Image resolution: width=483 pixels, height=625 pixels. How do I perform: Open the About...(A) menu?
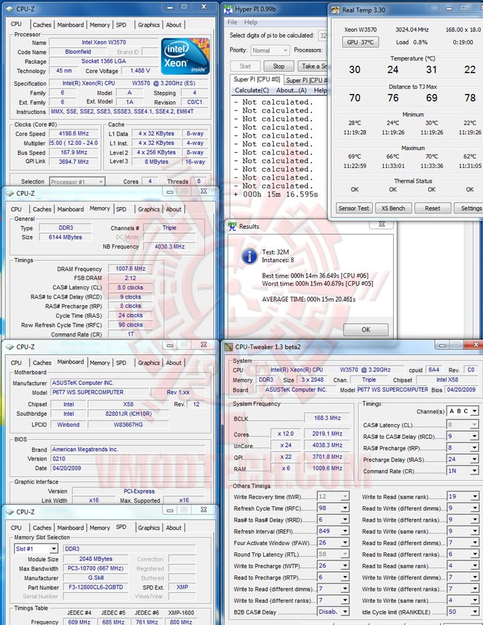pyautogui.click(x=292, y=91)
